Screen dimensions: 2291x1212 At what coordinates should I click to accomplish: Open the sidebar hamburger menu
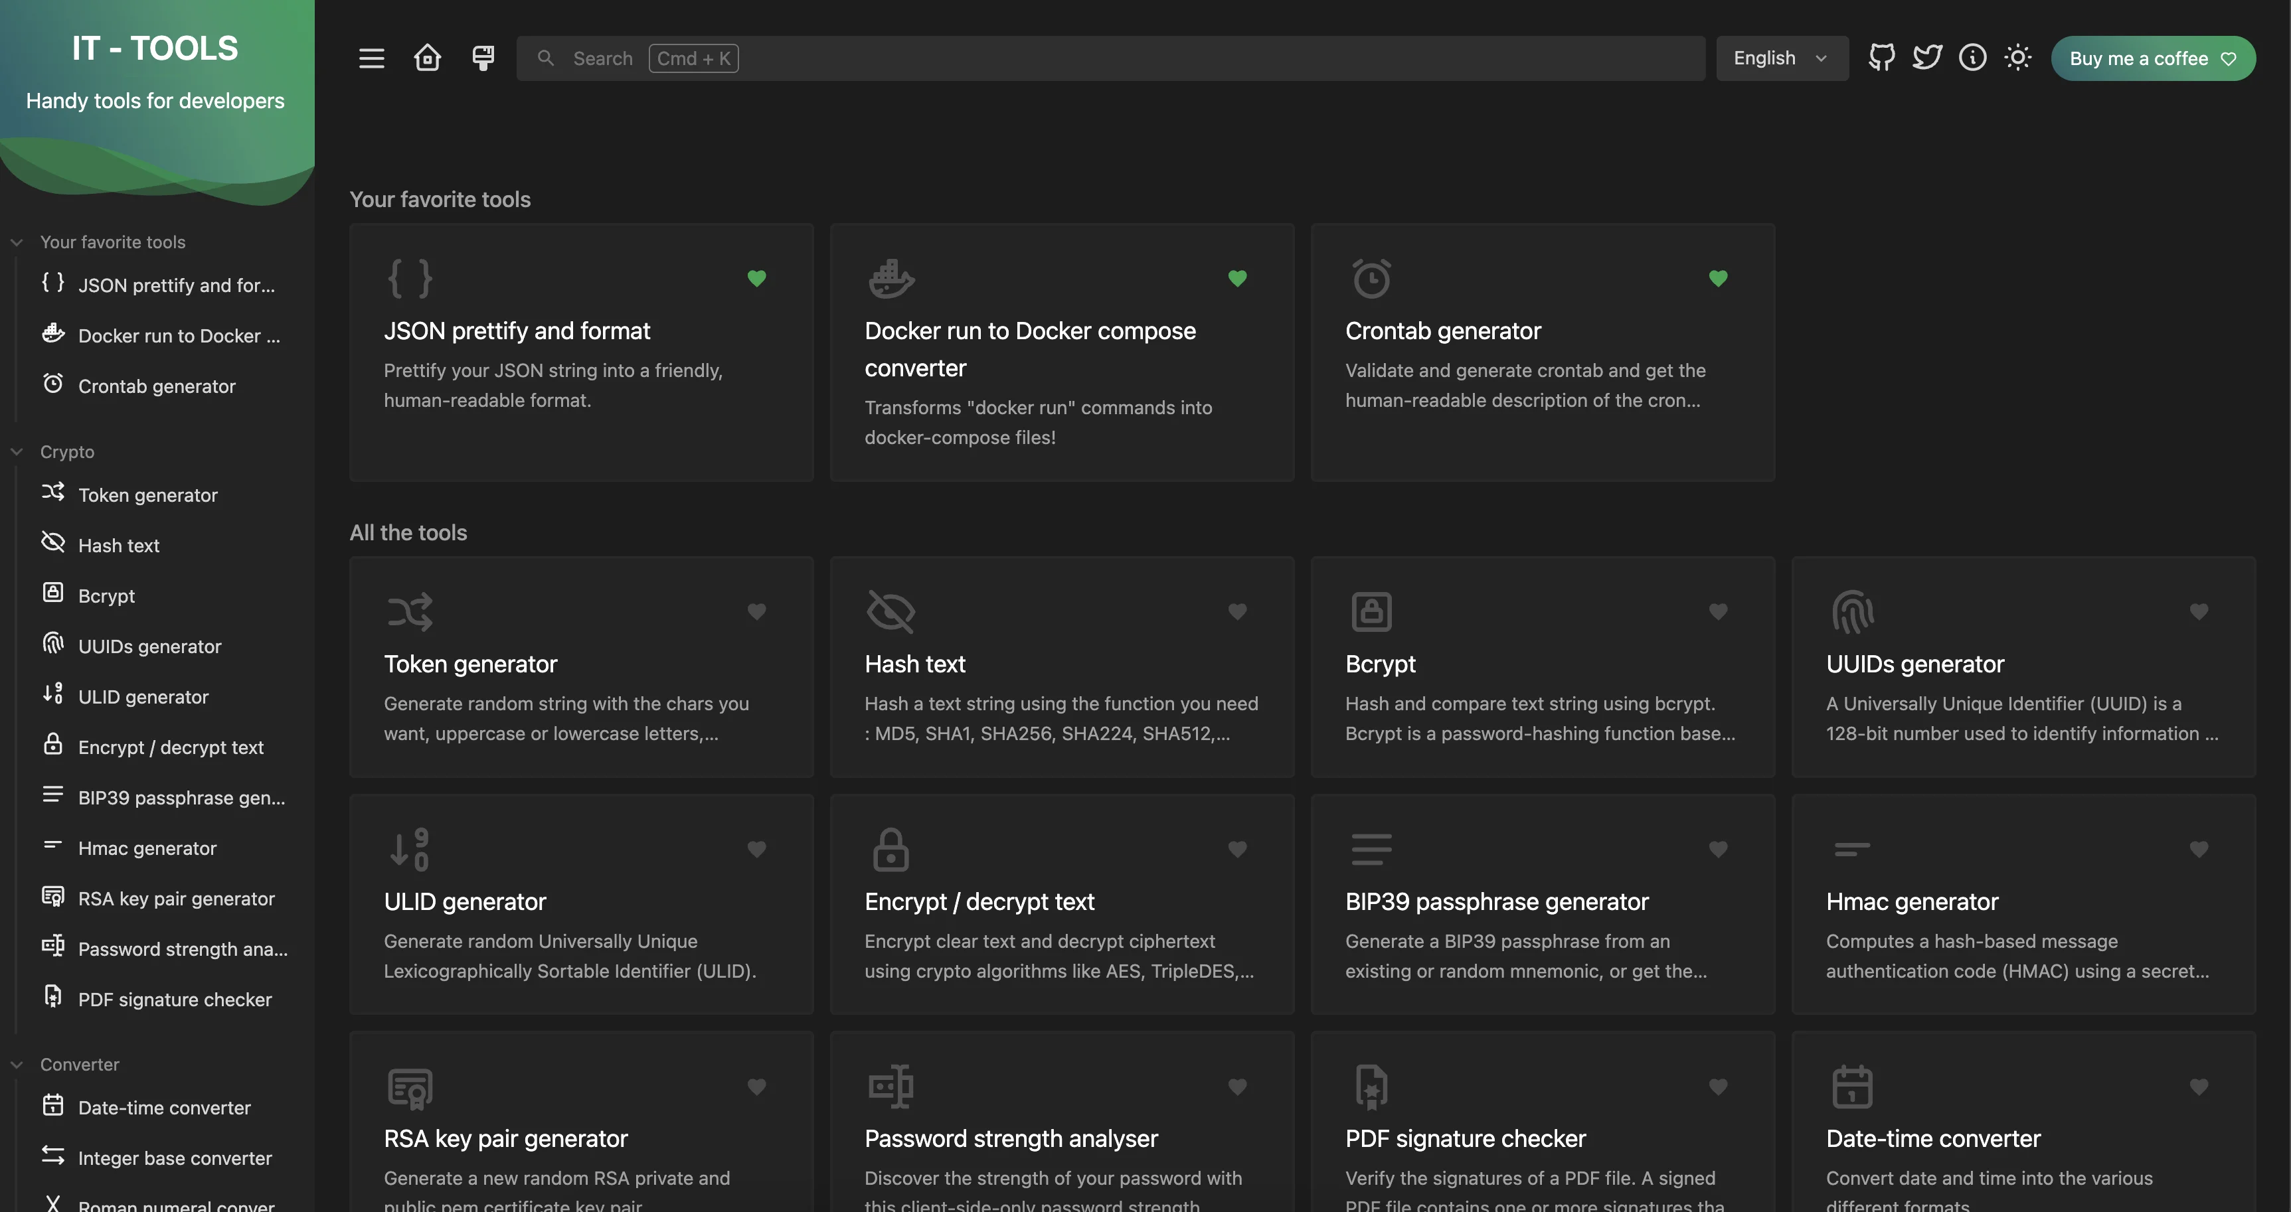(x=372, y=58)
